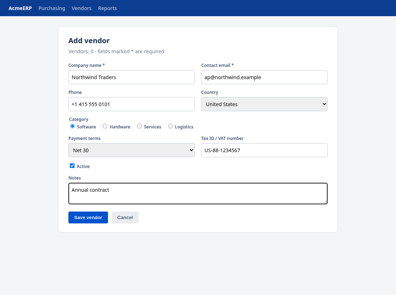
Task: Click the 'Vendors: 0' subtitle text
Action: tap(81, 51)
